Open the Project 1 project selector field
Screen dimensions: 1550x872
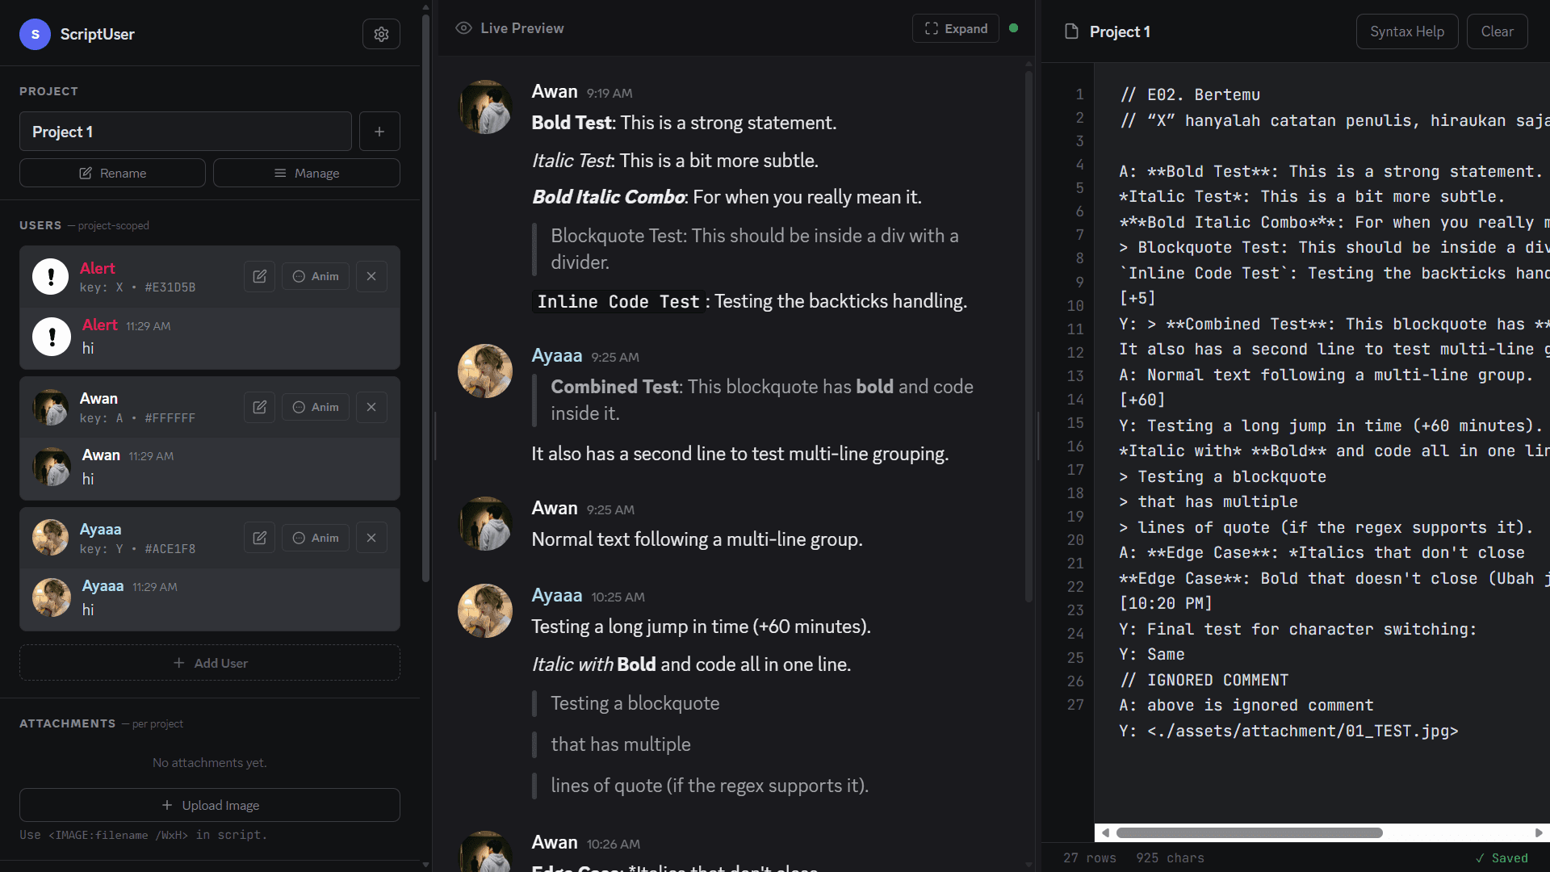coord(185,131)
